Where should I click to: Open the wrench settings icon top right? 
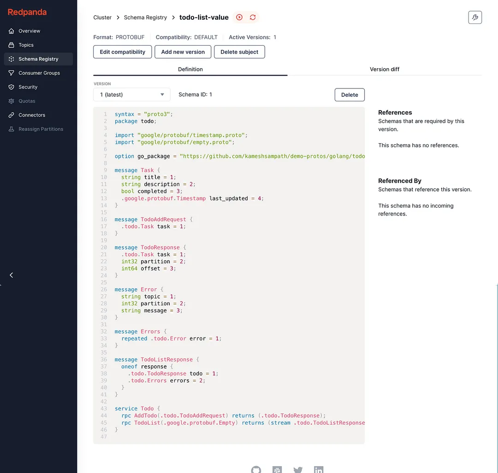pyautogui.click(x=475, y=17)
